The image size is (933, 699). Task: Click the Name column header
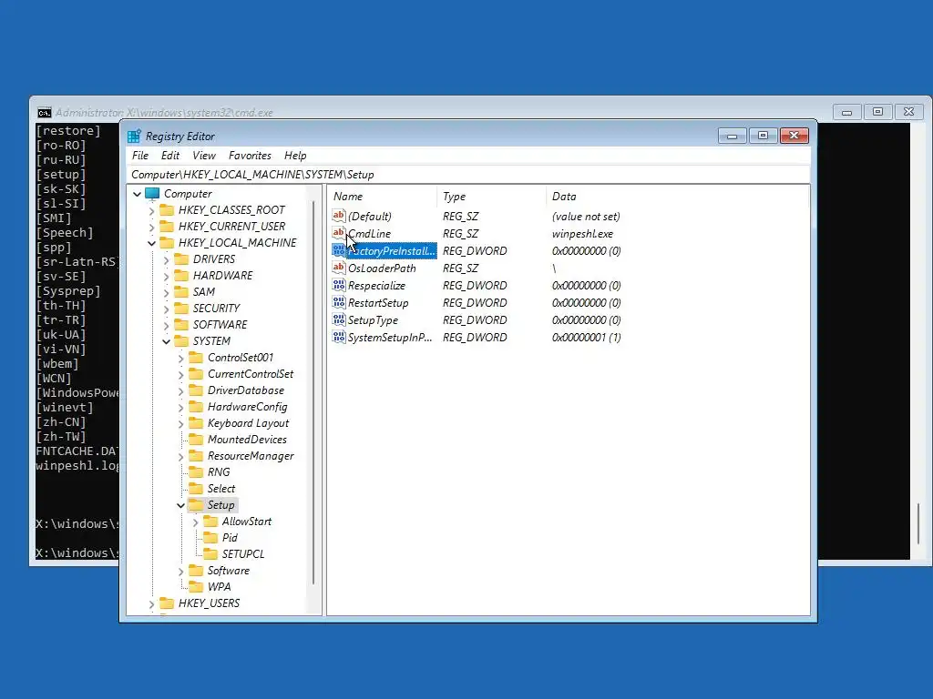[x=382, y=197]
